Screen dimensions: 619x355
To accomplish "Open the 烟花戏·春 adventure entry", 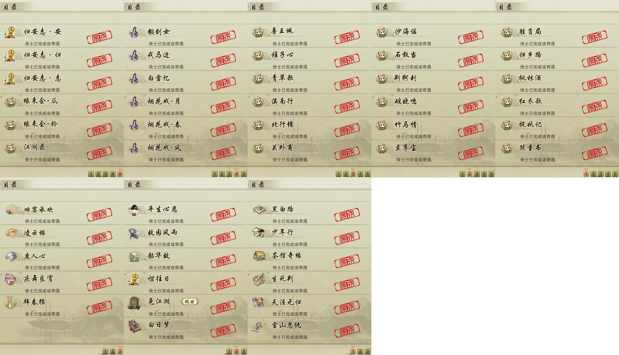I will coord(186,128).
